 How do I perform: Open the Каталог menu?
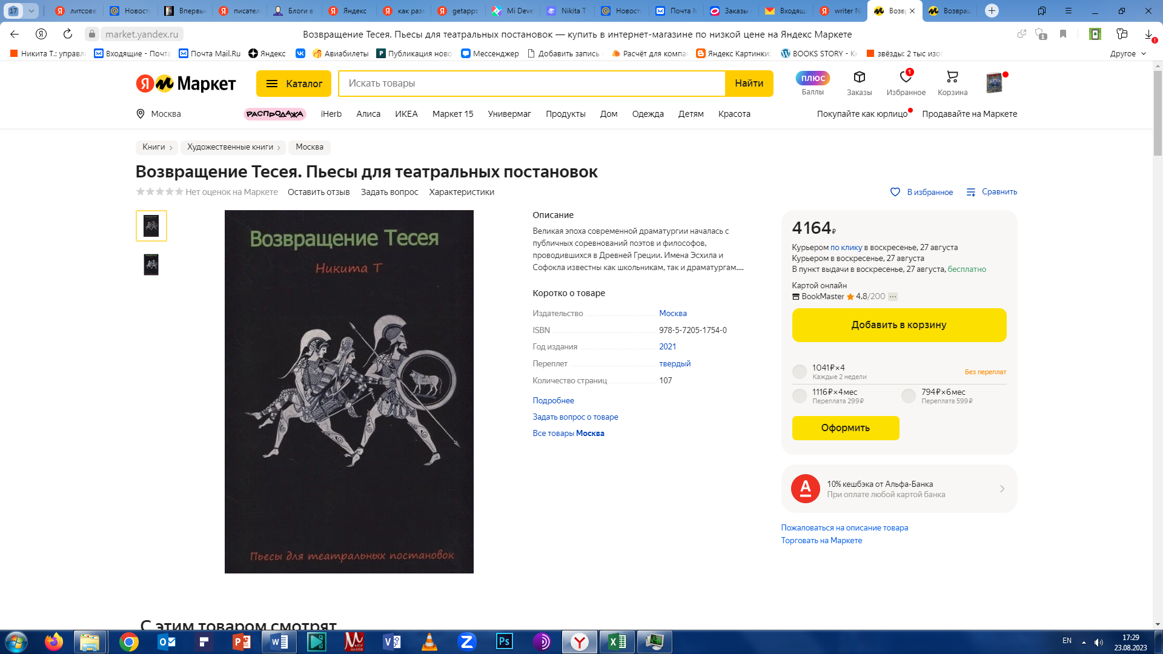tap(294, 84)
